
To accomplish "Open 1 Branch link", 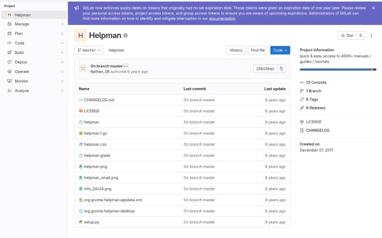I will [313, 91].
